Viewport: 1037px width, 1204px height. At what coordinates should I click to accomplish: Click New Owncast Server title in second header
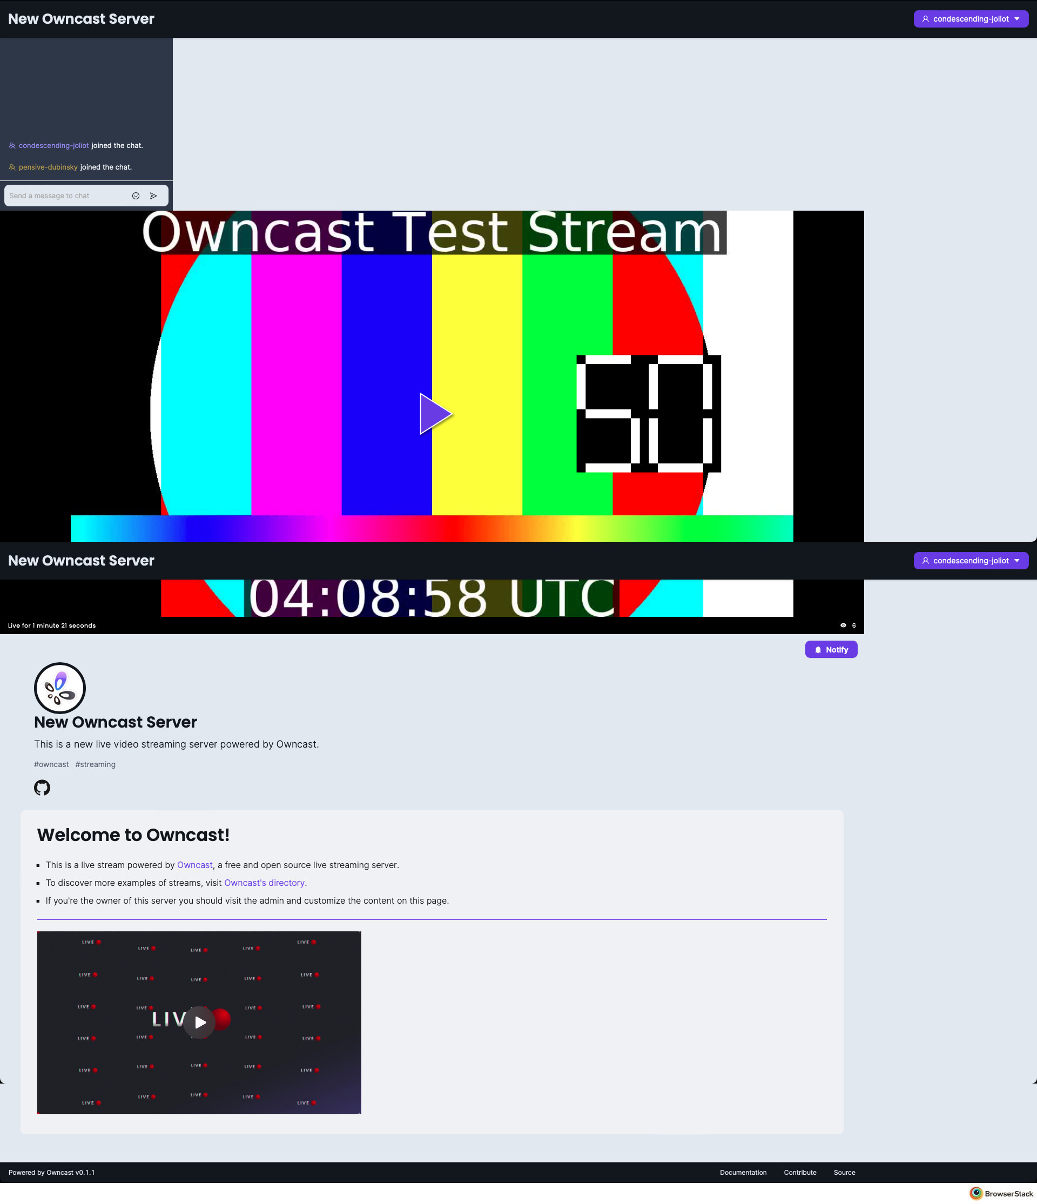click(x=82, y=560)
